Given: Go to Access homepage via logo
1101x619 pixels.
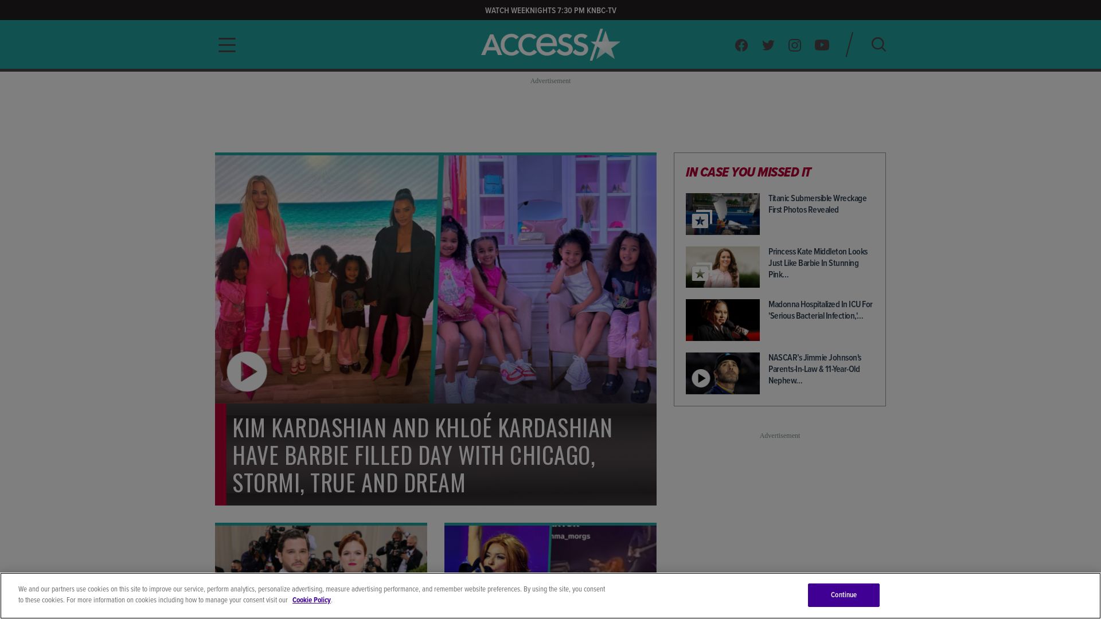Looking at the screenshot, I should (550, 45).
